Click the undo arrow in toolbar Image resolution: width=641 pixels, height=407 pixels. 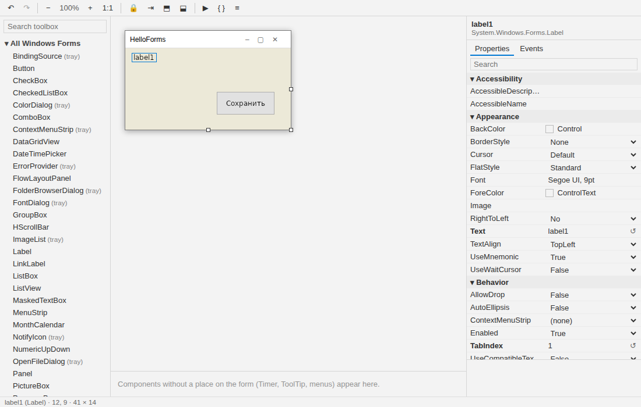coord(11,8)
